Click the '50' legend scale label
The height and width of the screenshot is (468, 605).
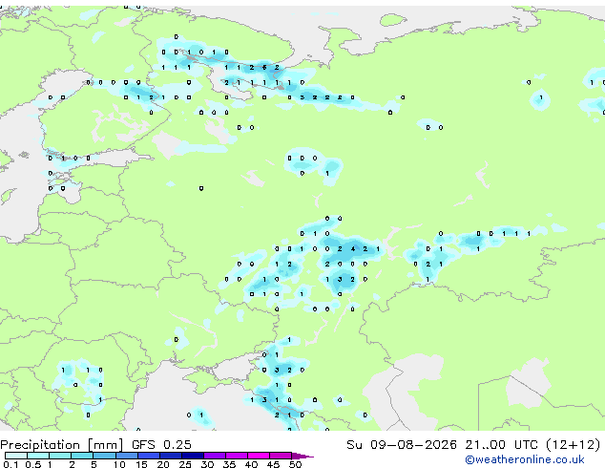[296, 464]
